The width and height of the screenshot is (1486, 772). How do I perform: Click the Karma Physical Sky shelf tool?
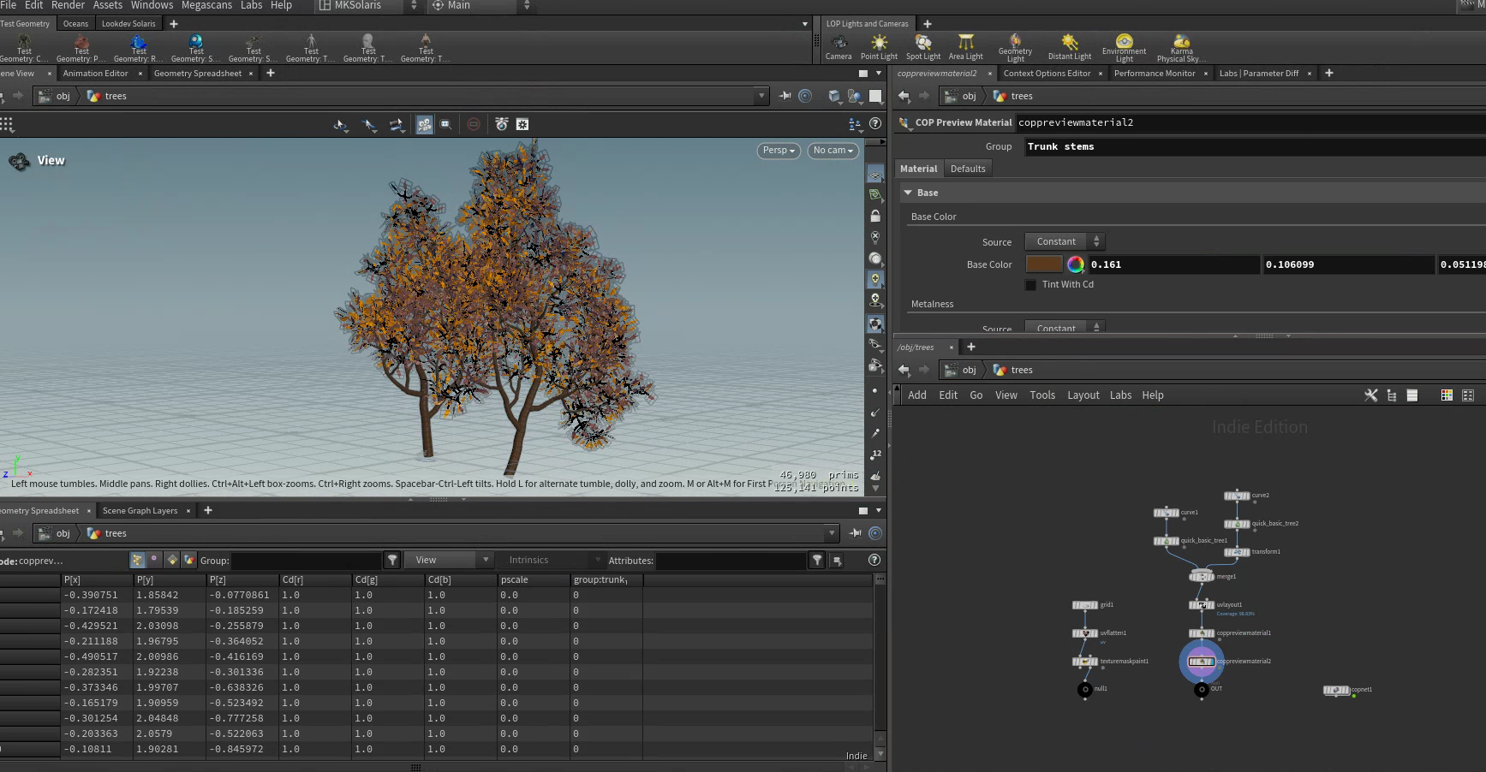click(x=1181, y=48)
